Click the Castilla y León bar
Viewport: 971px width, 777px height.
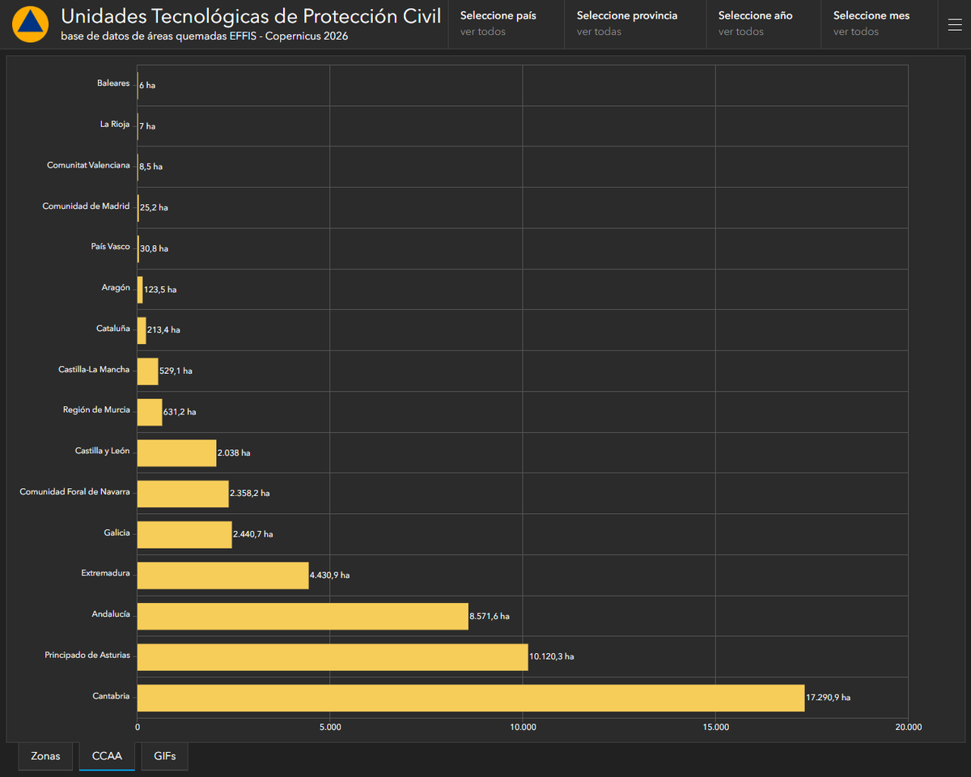[177, 452]
